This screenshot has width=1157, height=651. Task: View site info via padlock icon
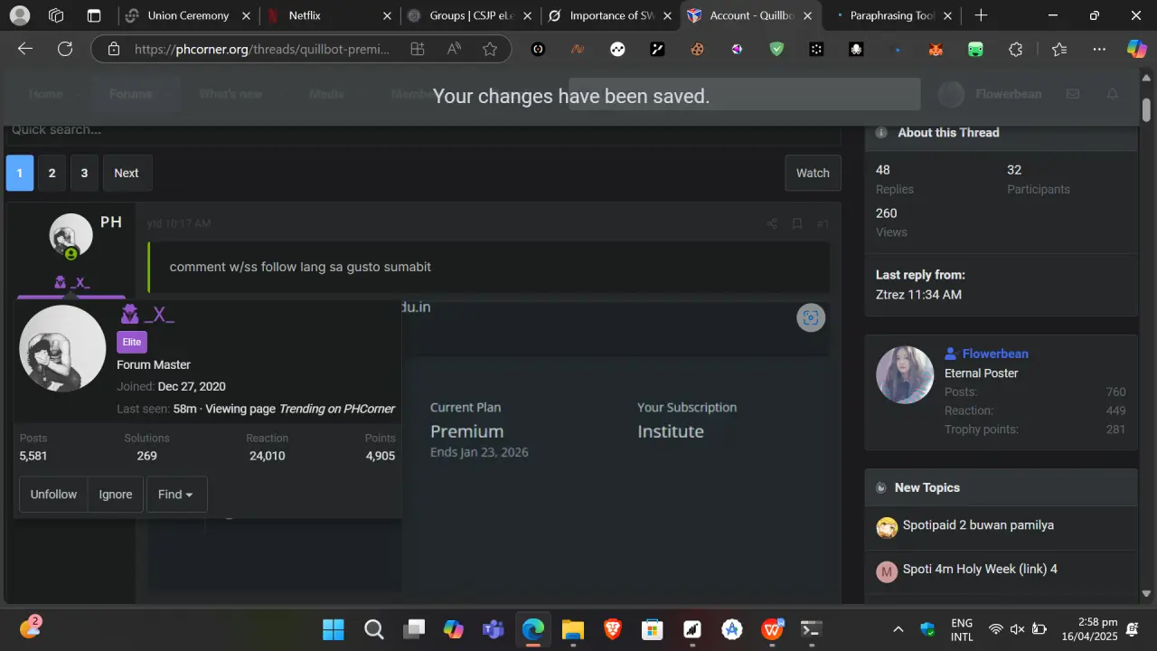(x=113, y=50)
